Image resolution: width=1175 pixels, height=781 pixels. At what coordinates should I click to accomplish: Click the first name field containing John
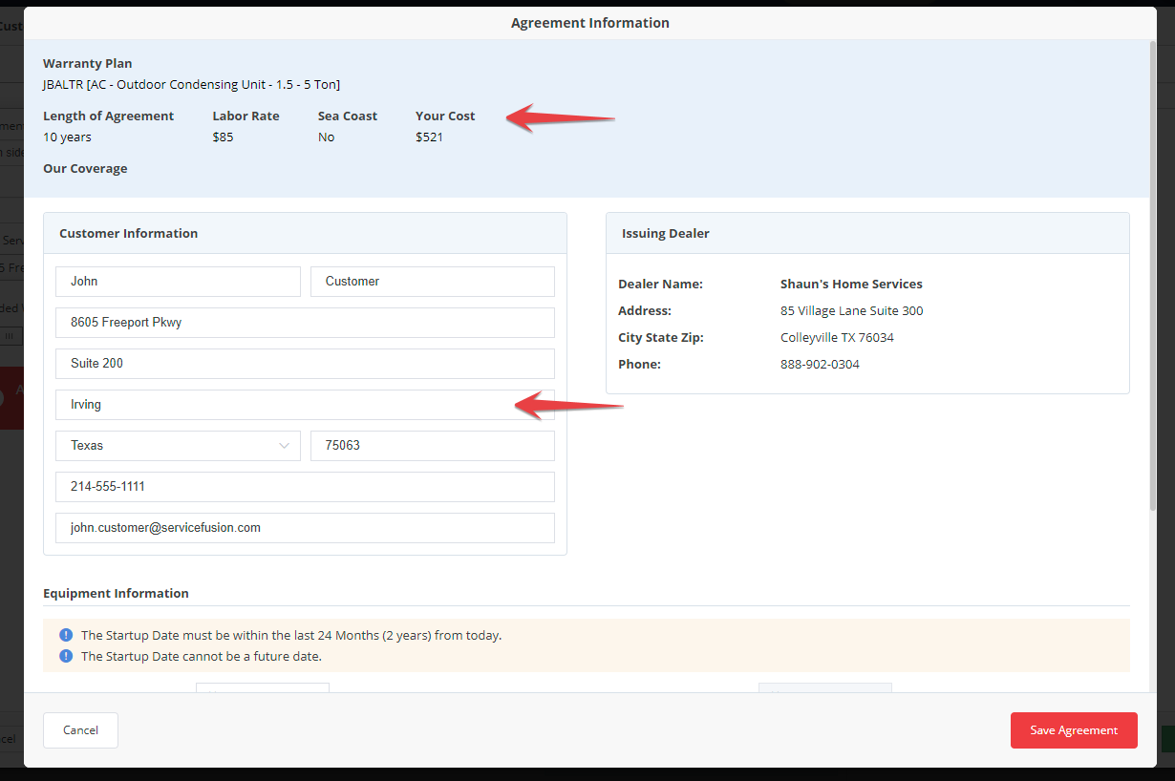coord(178,282)
